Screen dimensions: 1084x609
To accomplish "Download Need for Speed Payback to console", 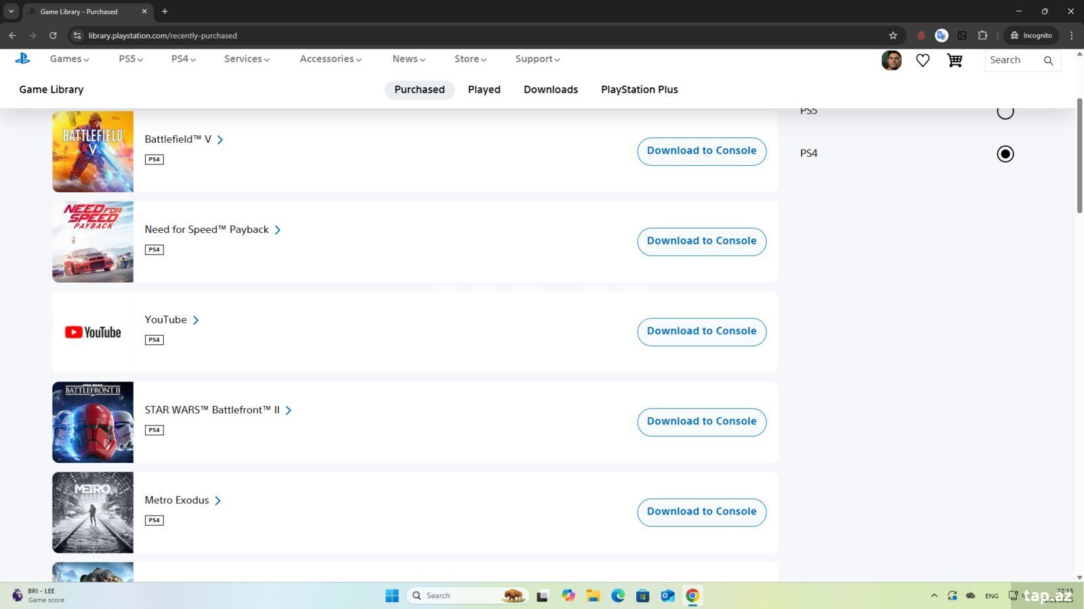I will pos(702,241).
